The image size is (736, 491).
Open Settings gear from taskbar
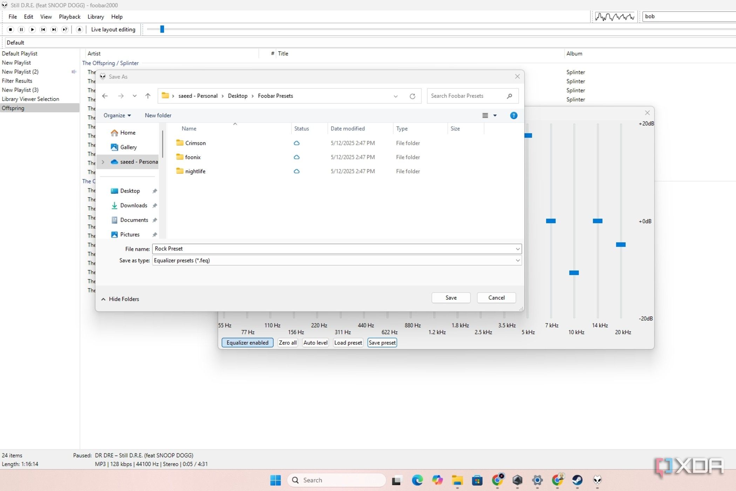coord(537,480)
